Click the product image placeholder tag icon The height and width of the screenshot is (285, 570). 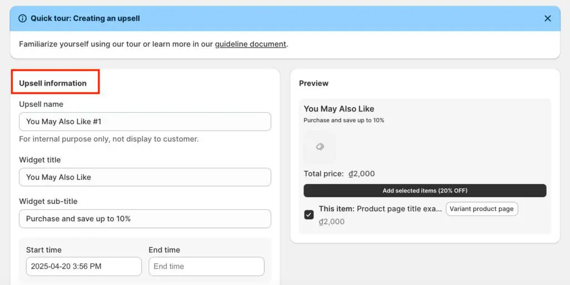[320, 147]
